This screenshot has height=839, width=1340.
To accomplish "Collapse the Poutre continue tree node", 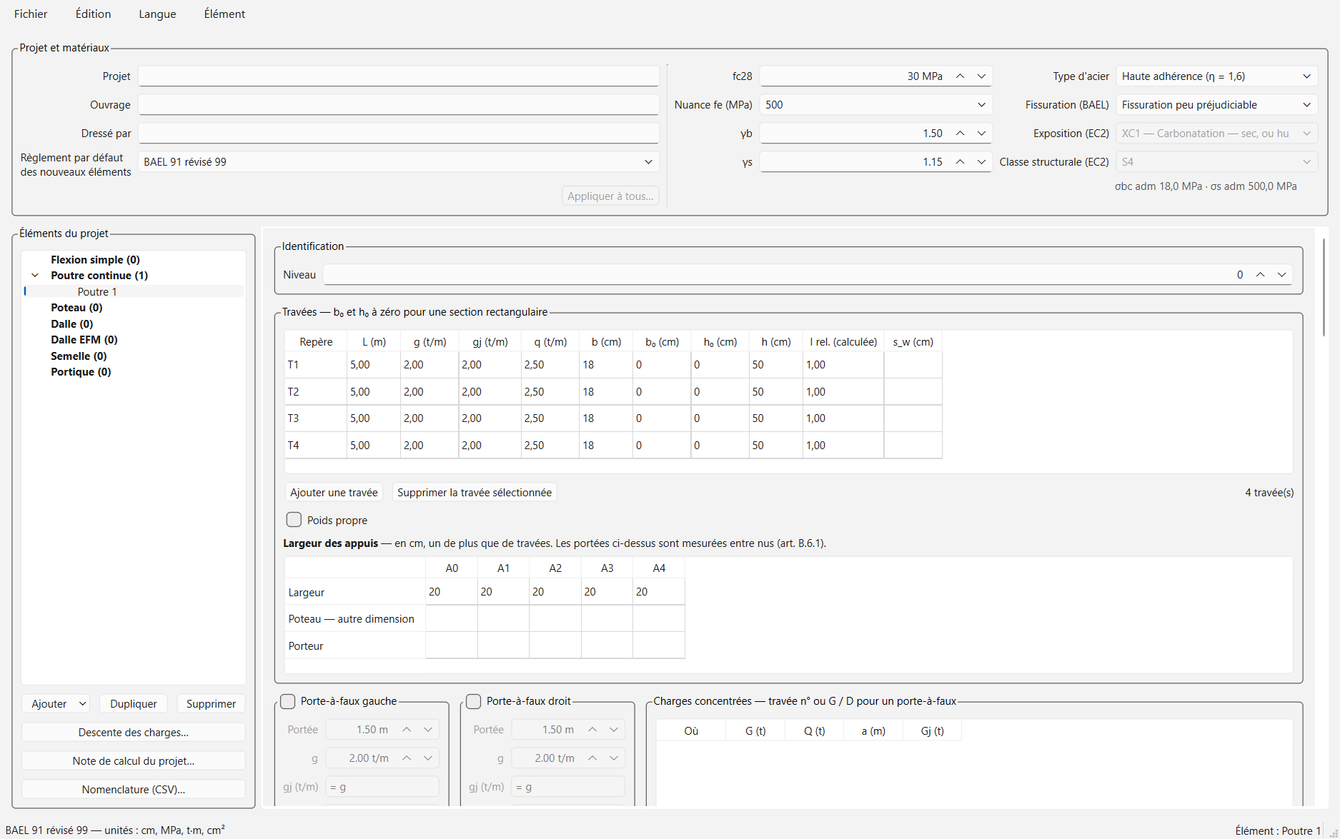I will [35, 276].
